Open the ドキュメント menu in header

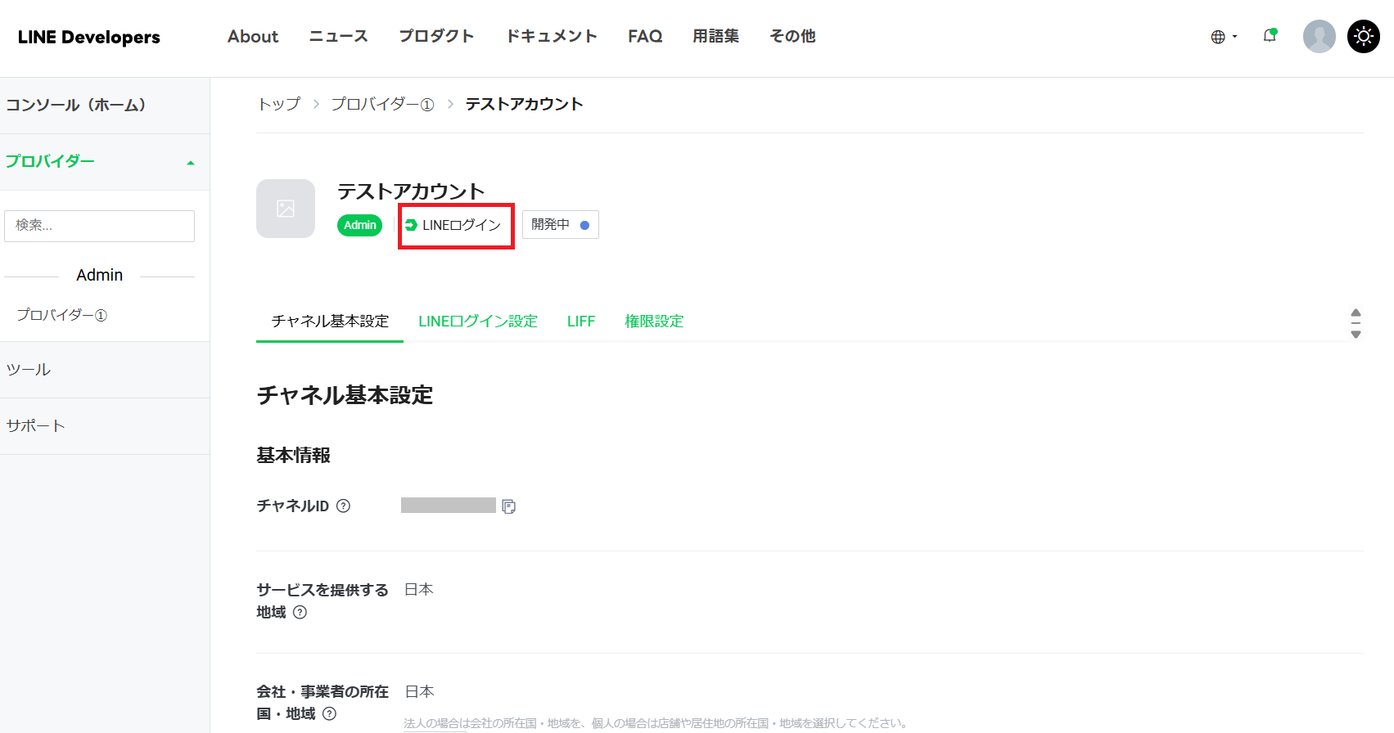pos(551,36)
